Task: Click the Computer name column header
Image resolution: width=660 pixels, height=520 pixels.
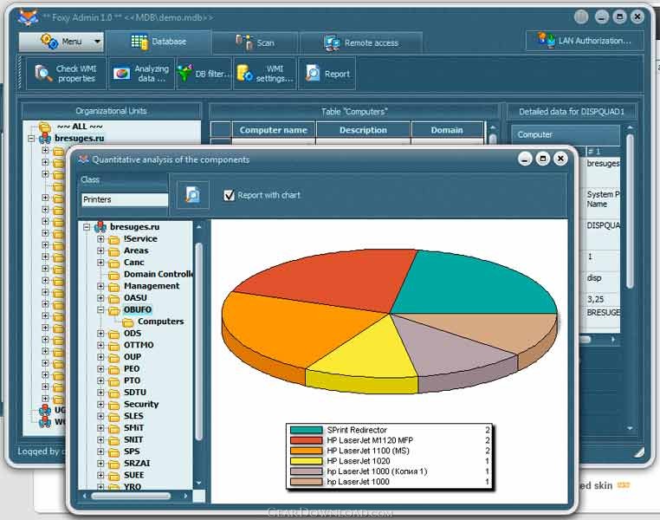Action: [x=273, y=130]
